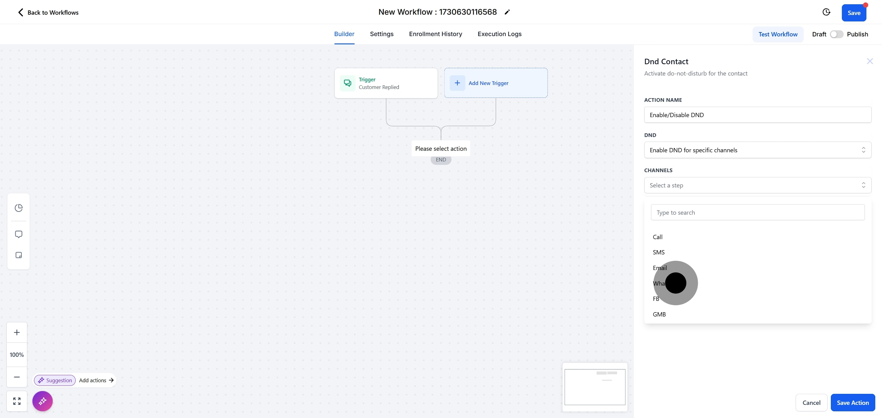The height and width of the screenshot is (418, 882).
Task: Open the DND mode dropdown
Action: (757, 150)
